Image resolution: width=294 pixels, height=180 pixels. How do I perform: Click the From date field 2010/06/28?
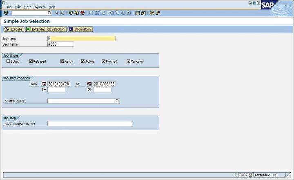pyautogui.click(x=59, y=84)
